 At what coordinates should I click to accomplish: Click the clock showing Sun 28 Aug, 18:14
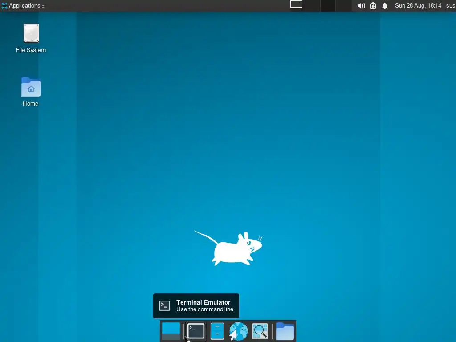418,5
